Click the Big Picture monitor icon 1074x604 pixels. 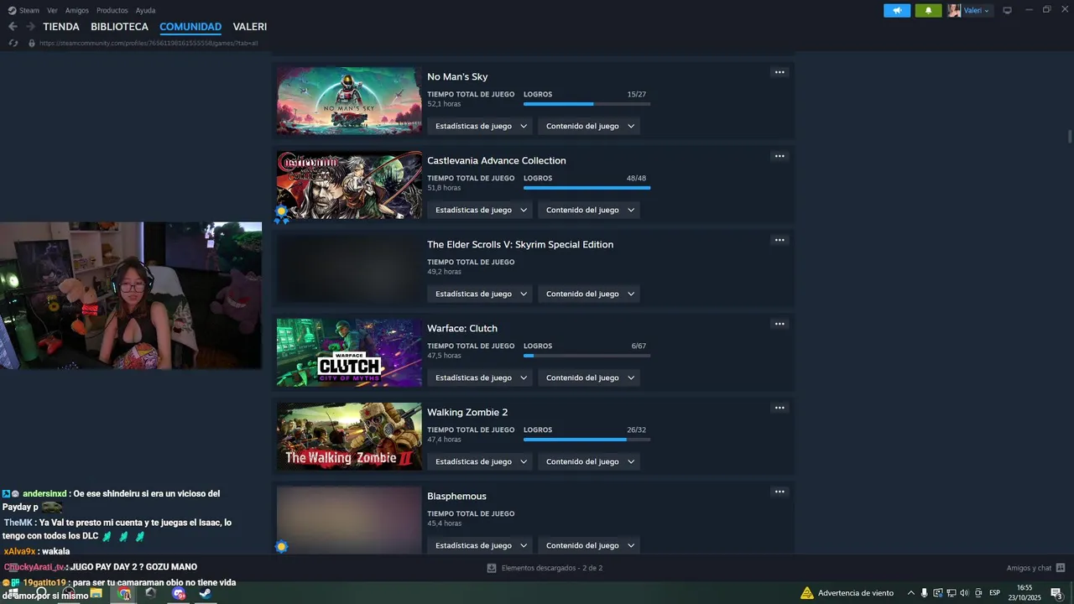tap(1007, 11)
